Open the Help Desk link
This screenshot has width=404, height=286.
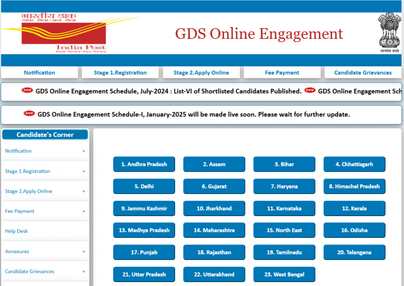pos(16,231)
